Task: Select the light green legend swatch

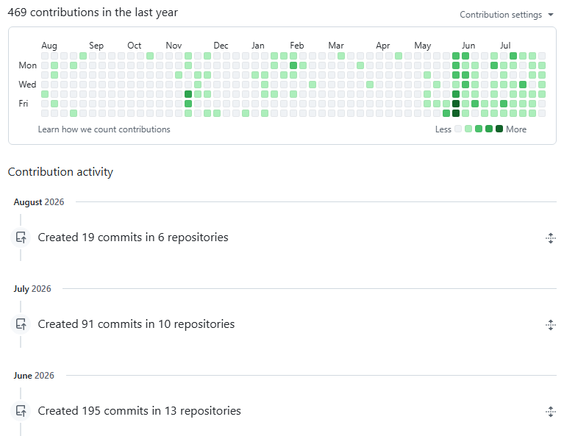Action: click(x=468, y=129)
